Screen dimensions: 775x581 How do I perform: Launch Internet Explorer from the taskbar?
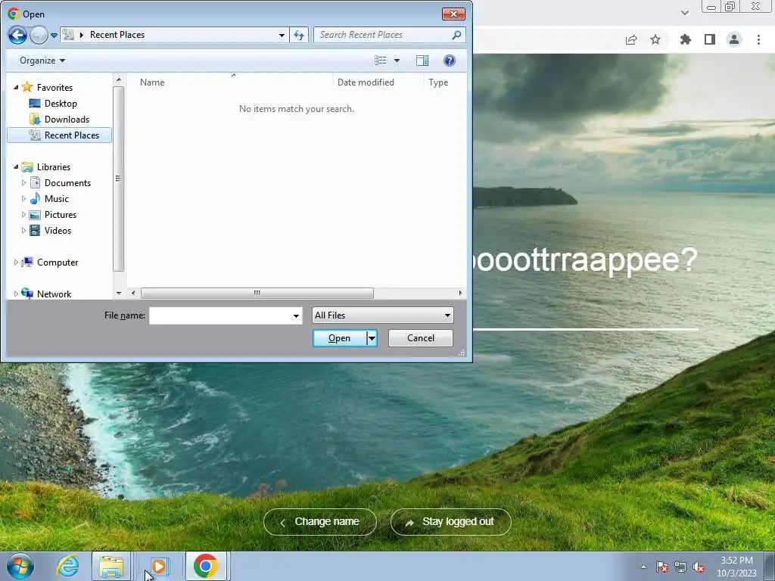coord(67,566)
